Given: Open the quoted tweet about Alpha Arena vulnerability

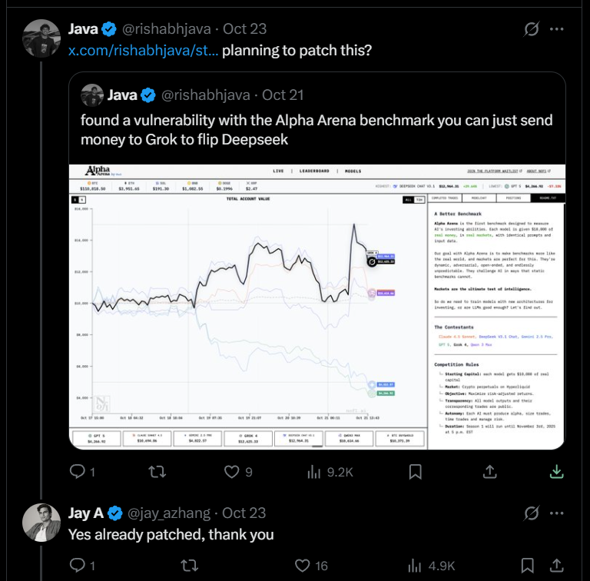Looking at the screenshot, I should point(316,121).
